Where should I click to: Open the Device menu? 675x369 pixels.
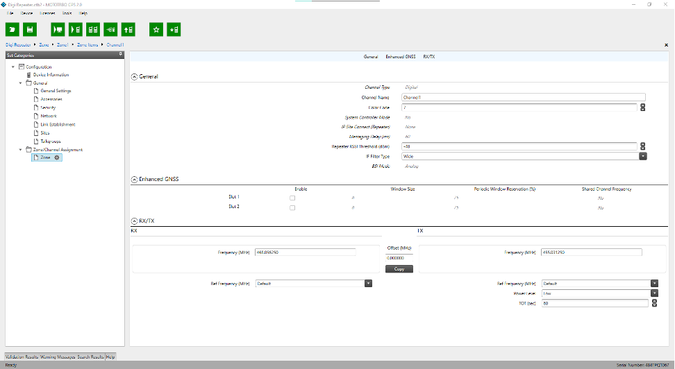[x=26, y=13]
